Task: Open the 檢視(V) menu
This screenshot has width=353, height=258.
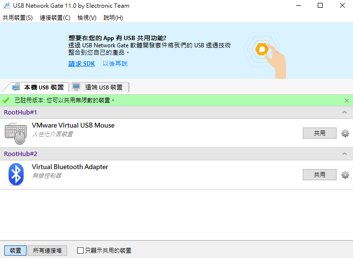Action: [87, 18]
